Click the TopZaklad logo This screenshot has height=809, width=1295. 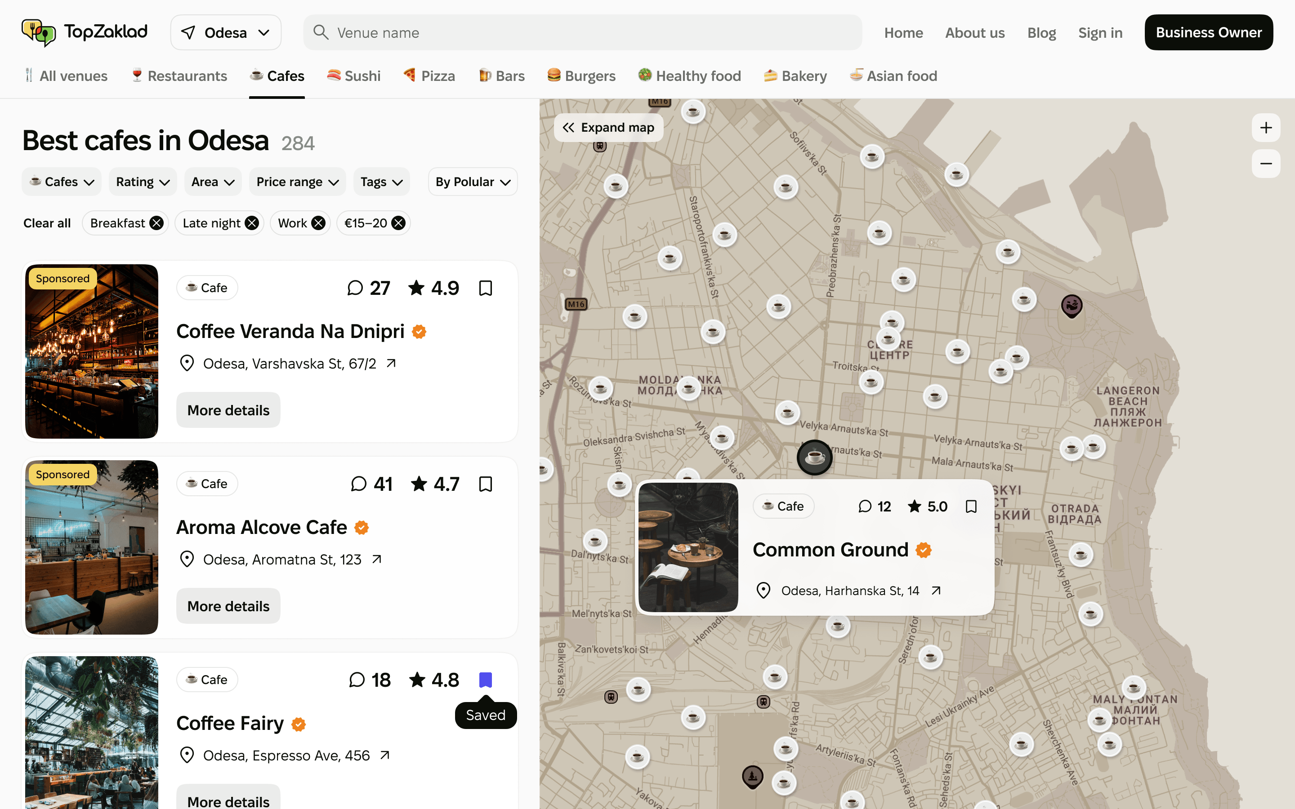click(x=84, y=32)
